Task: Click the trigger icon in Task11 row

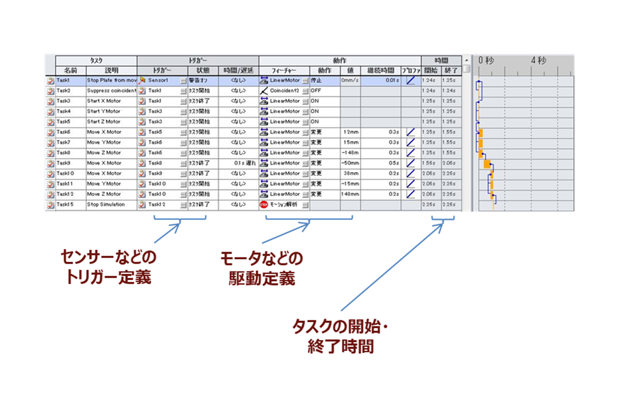Action: click(142, 184)
